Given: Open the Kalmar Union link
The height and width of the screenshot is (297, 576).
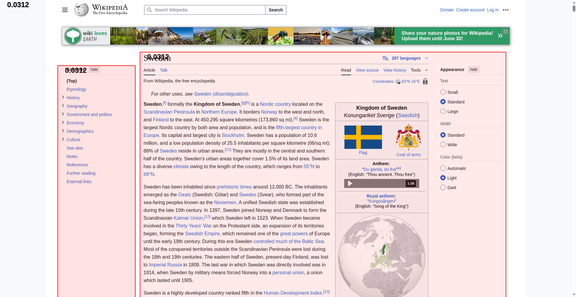Looking at the screenshot, I should (x=188, y=218).
